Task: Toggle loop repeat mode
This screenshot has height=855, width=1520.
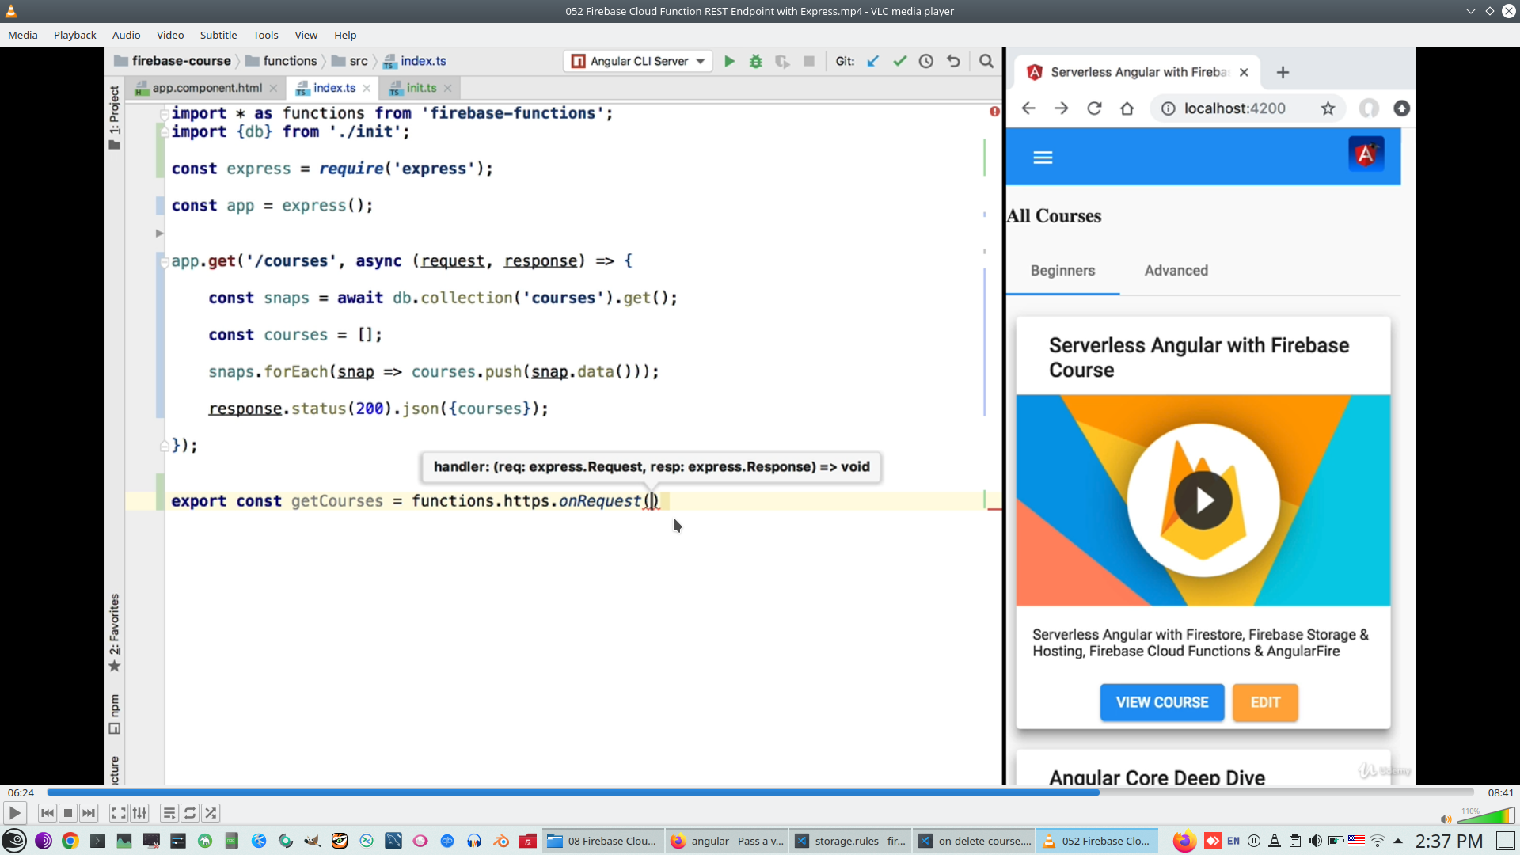Action: 190,813
